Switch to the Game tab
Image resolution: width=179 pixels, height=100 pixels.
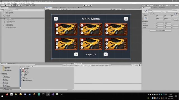[80, 8]
